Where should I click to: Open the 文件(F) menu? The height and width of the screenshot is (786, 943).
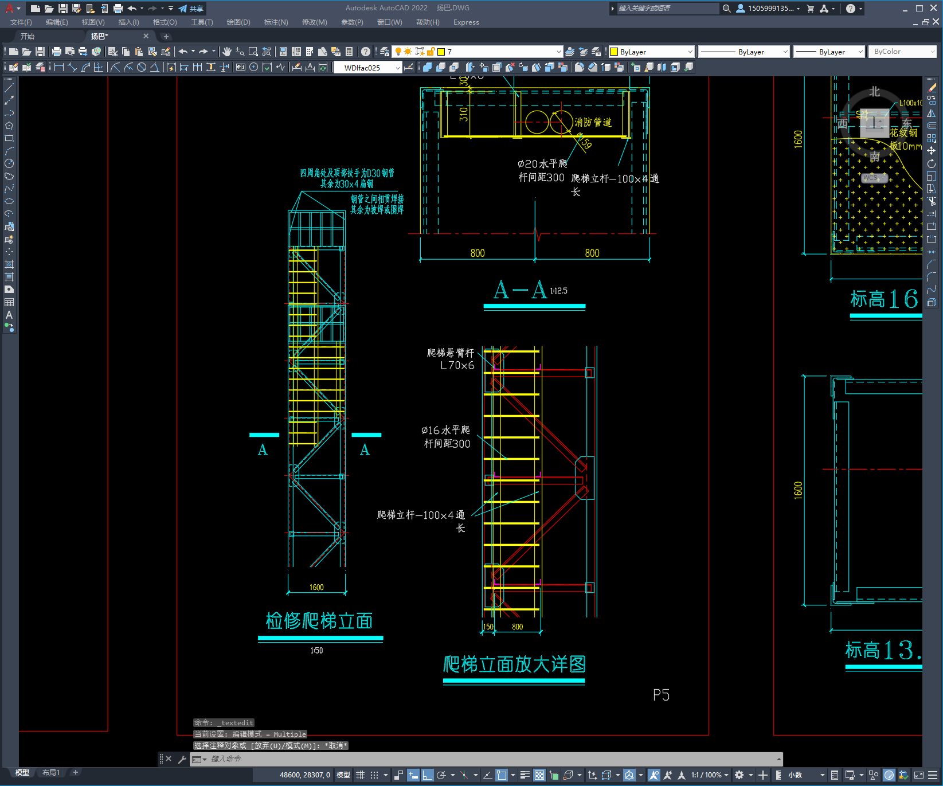[21, 22]
